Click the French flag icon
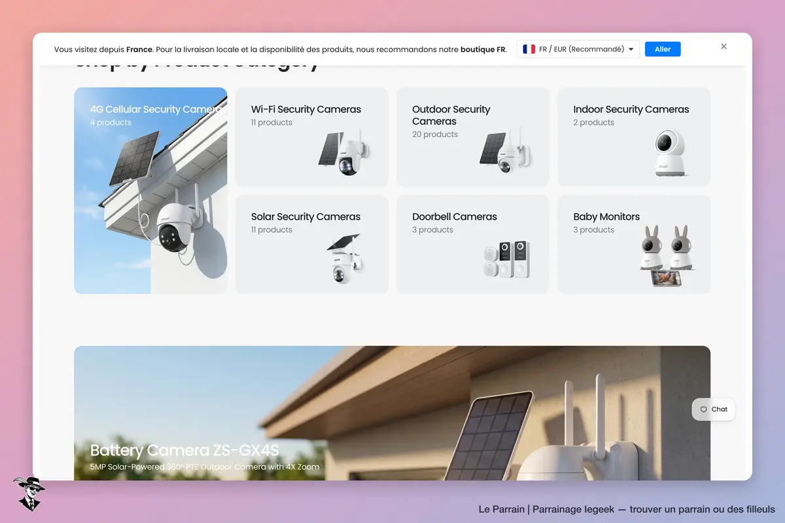The width and height of the screenshot is (785, 523). tap(529, 49)
